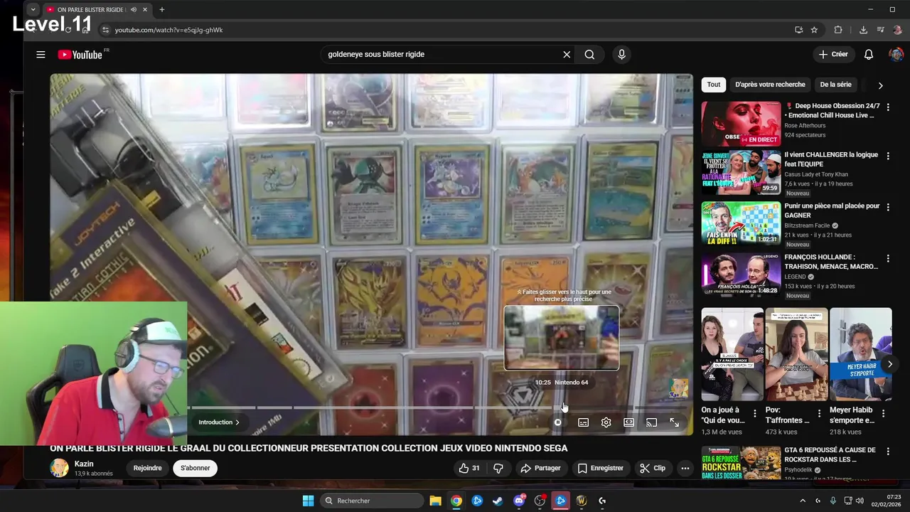Cast video with the Play on TV icon

651,422
